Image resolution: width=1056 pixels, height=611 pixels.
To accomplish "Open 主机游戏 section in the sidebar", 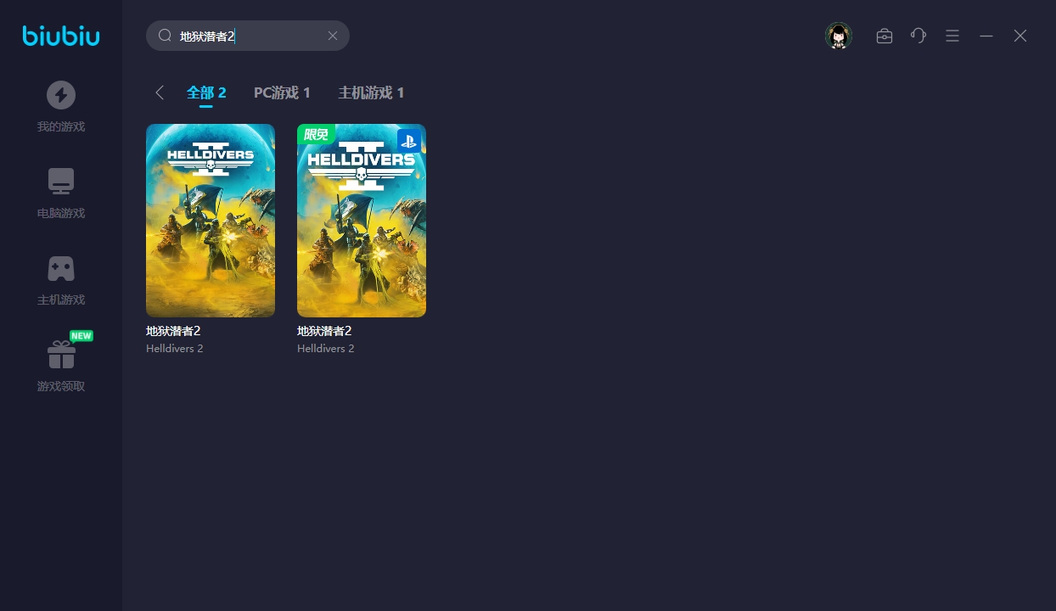I will (61, 280).
